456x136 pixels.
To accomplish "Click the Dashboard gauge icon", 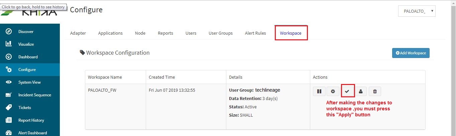I will click(9, 57).
